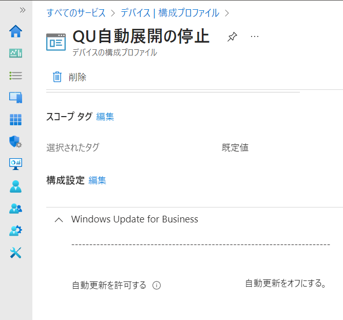Edit the 構成設定 section

coord(98,180)
